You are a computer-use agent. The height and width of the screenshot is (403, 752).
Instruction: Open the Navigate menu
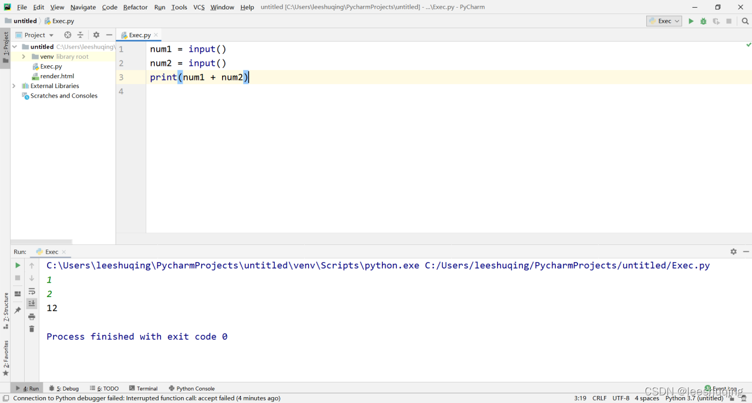coord(83,7)
